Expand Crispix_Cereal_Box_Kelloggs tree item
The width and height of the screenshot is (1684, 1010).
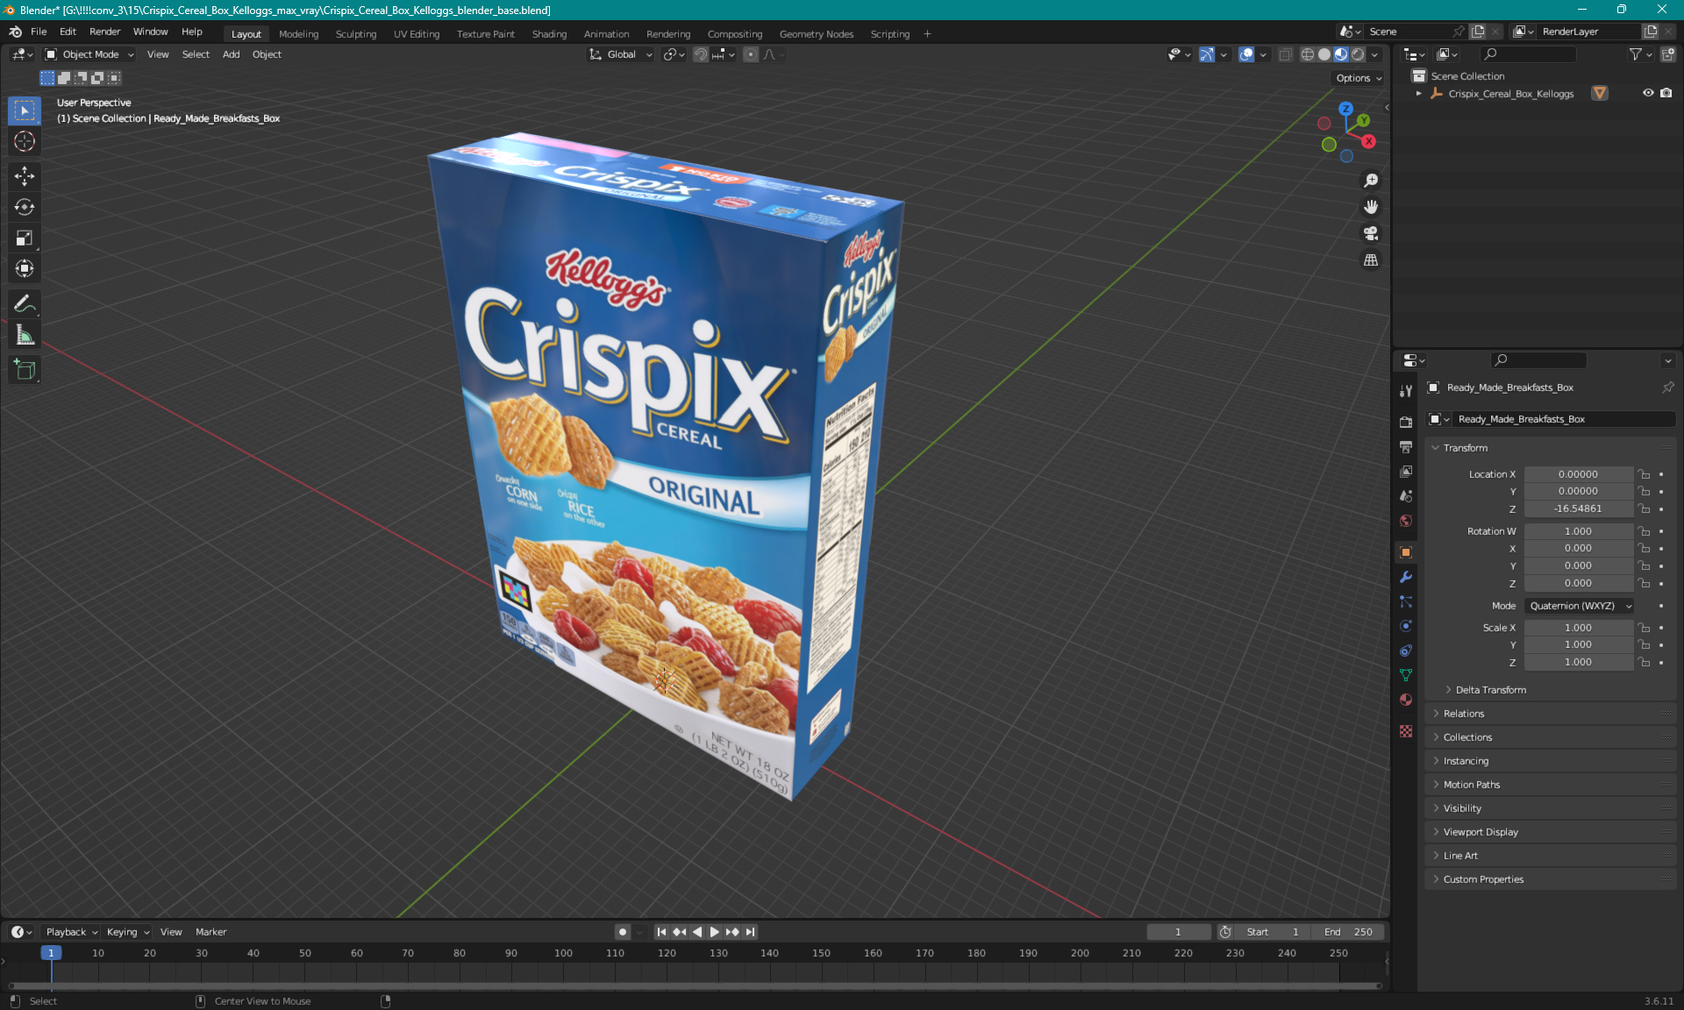(1418, 93)
